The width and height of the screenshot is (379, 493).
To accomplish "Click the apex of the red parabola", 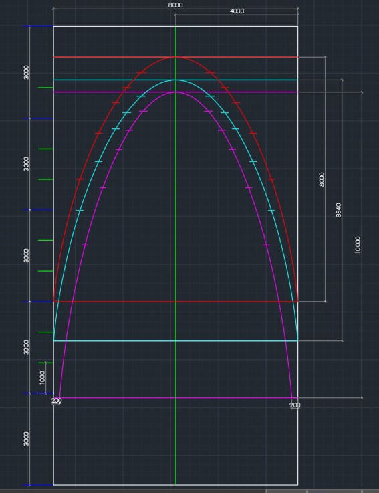I will [176, 58].
